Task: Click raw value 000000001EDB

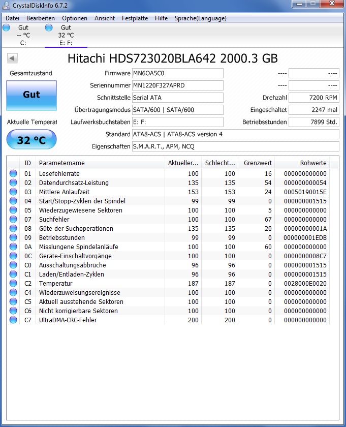Action: click(x=305, y=238)
